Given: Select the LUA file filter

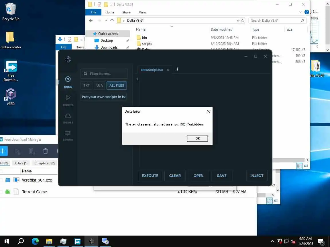Looking at the screenshot, I should [x=99, y=85].
